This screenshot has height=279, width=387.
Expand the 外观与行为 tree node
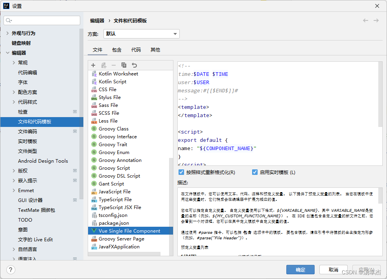click(x=7, y=33)
